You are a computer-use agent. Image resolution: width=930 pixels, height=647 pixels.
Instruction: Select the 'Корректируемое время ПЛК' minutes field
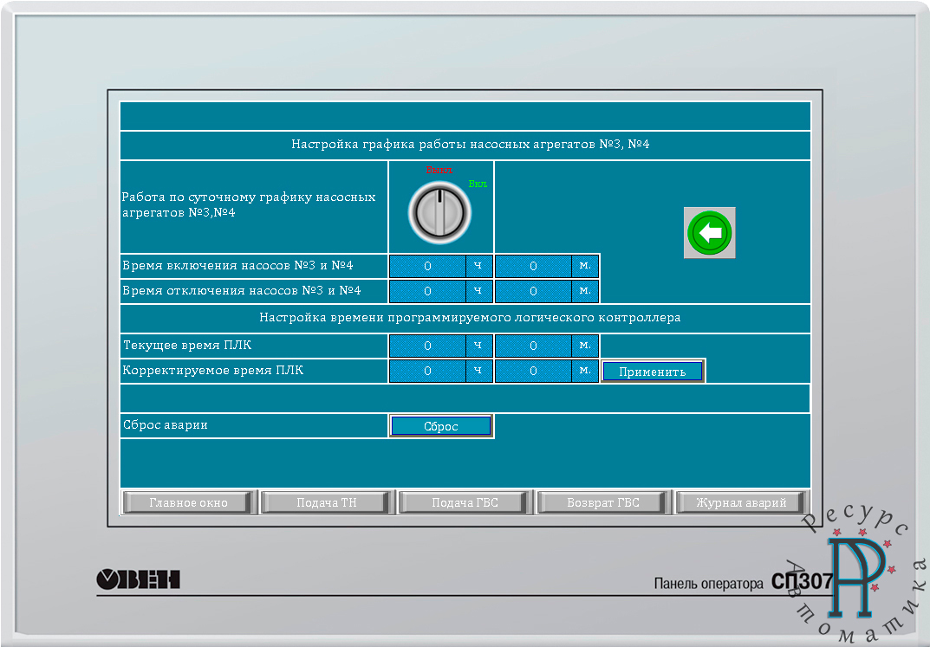pos(533,372)
